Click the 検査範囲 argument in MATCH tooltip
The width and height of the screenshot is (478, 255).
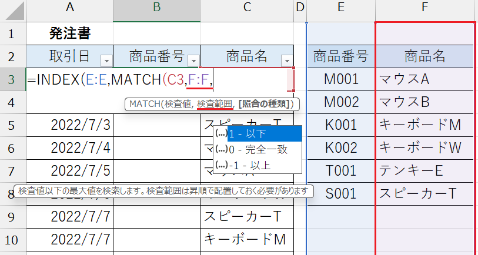point(215,104)
